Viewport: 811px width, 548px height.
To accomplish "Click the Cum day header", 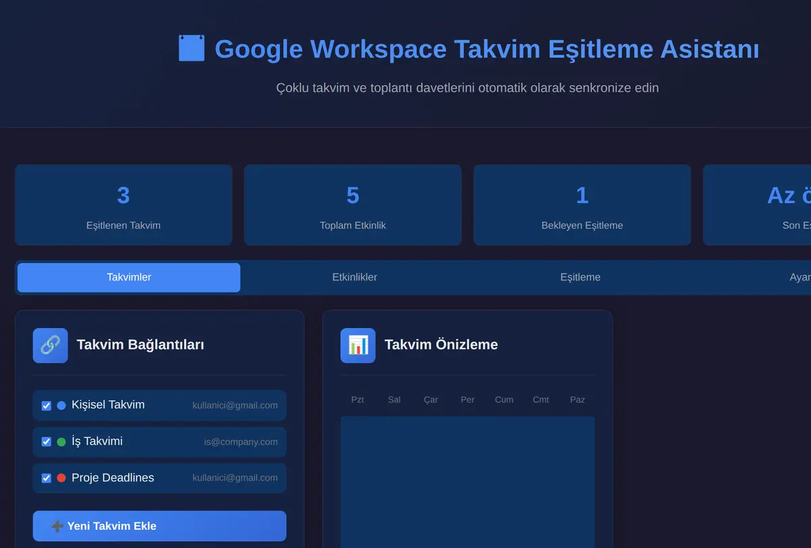I will 504,400.
